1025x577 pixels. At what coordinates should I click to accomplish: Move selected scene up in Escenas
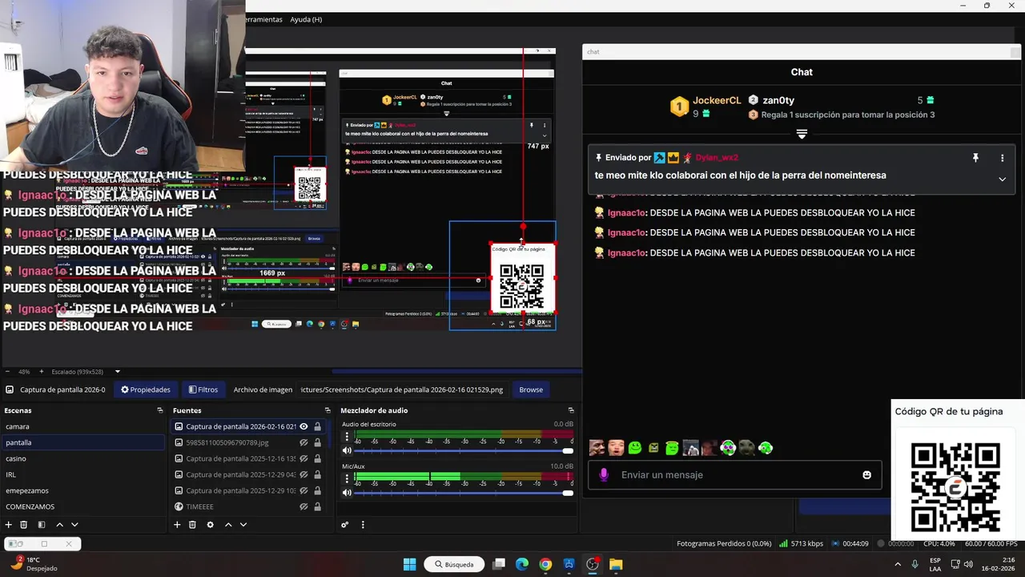(59, 525)
